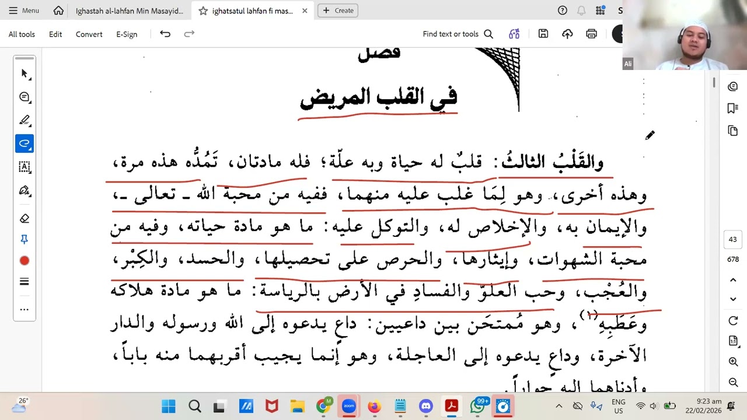Open the All tools panel
This screenshot has height=420, width=747.
[22, 34]
